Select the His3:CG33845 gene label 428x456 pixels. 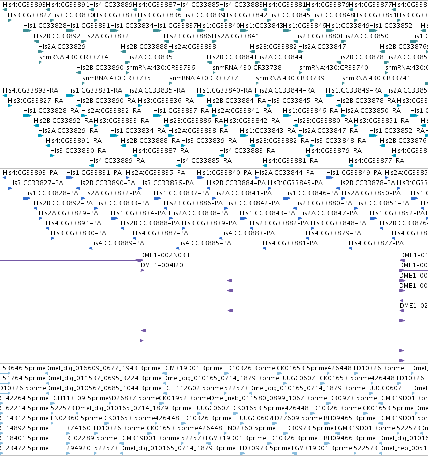point(289,15)
